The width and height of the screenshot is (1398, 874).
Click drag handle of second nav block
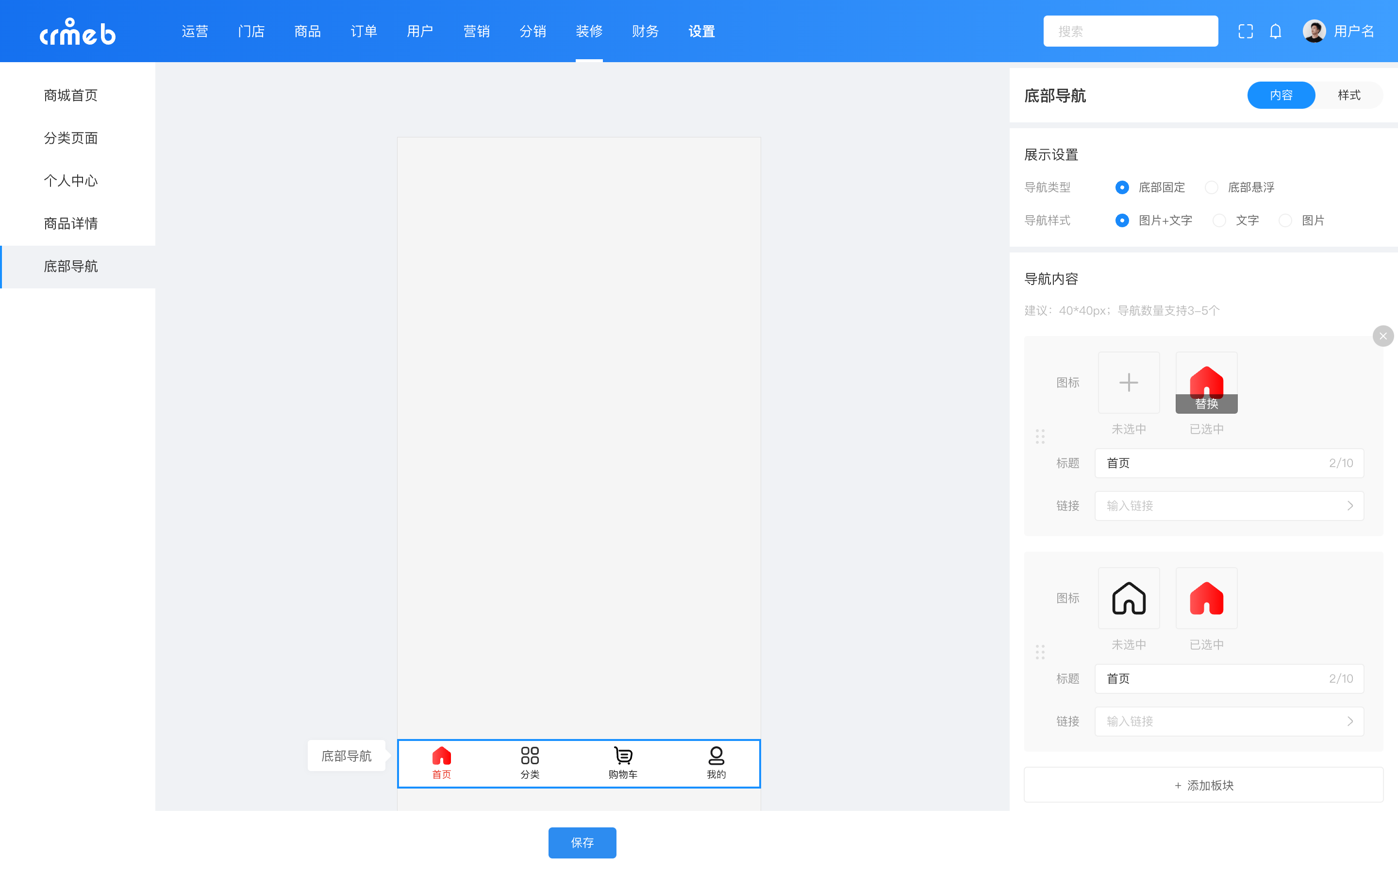[x=1040, y=652]
